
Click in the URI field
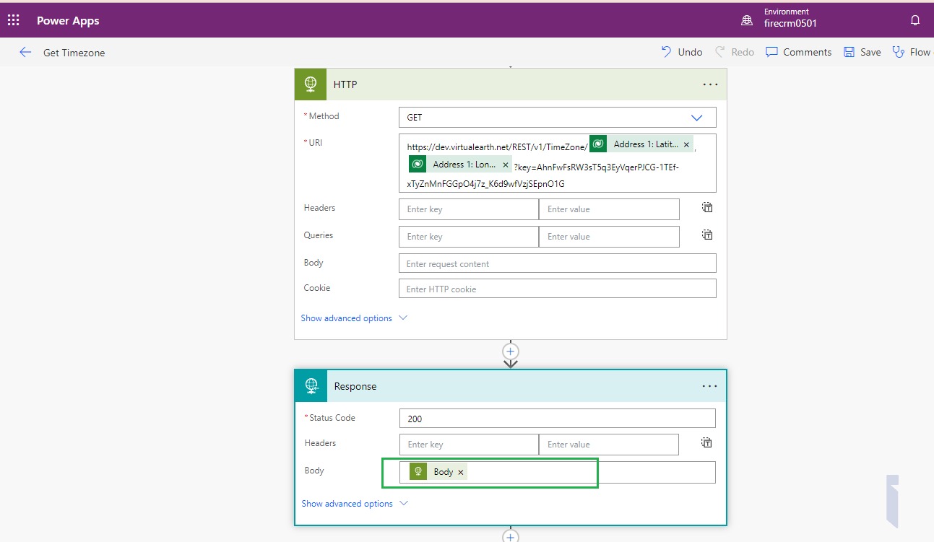point(557,163)
